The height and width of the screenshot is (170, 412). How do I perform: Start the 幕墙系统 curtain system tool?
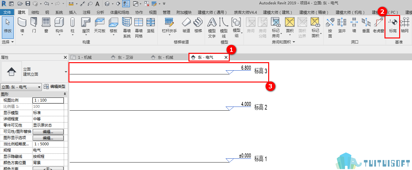pyautogui.click(x=127, y=27)
